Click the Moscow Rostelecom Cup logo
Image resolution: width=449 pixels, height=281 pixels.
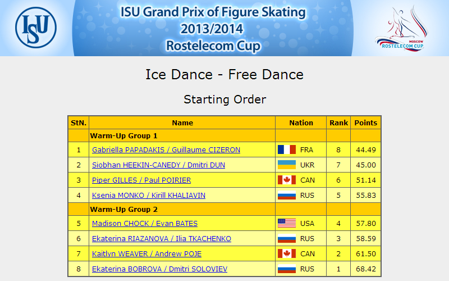(402, 29)
